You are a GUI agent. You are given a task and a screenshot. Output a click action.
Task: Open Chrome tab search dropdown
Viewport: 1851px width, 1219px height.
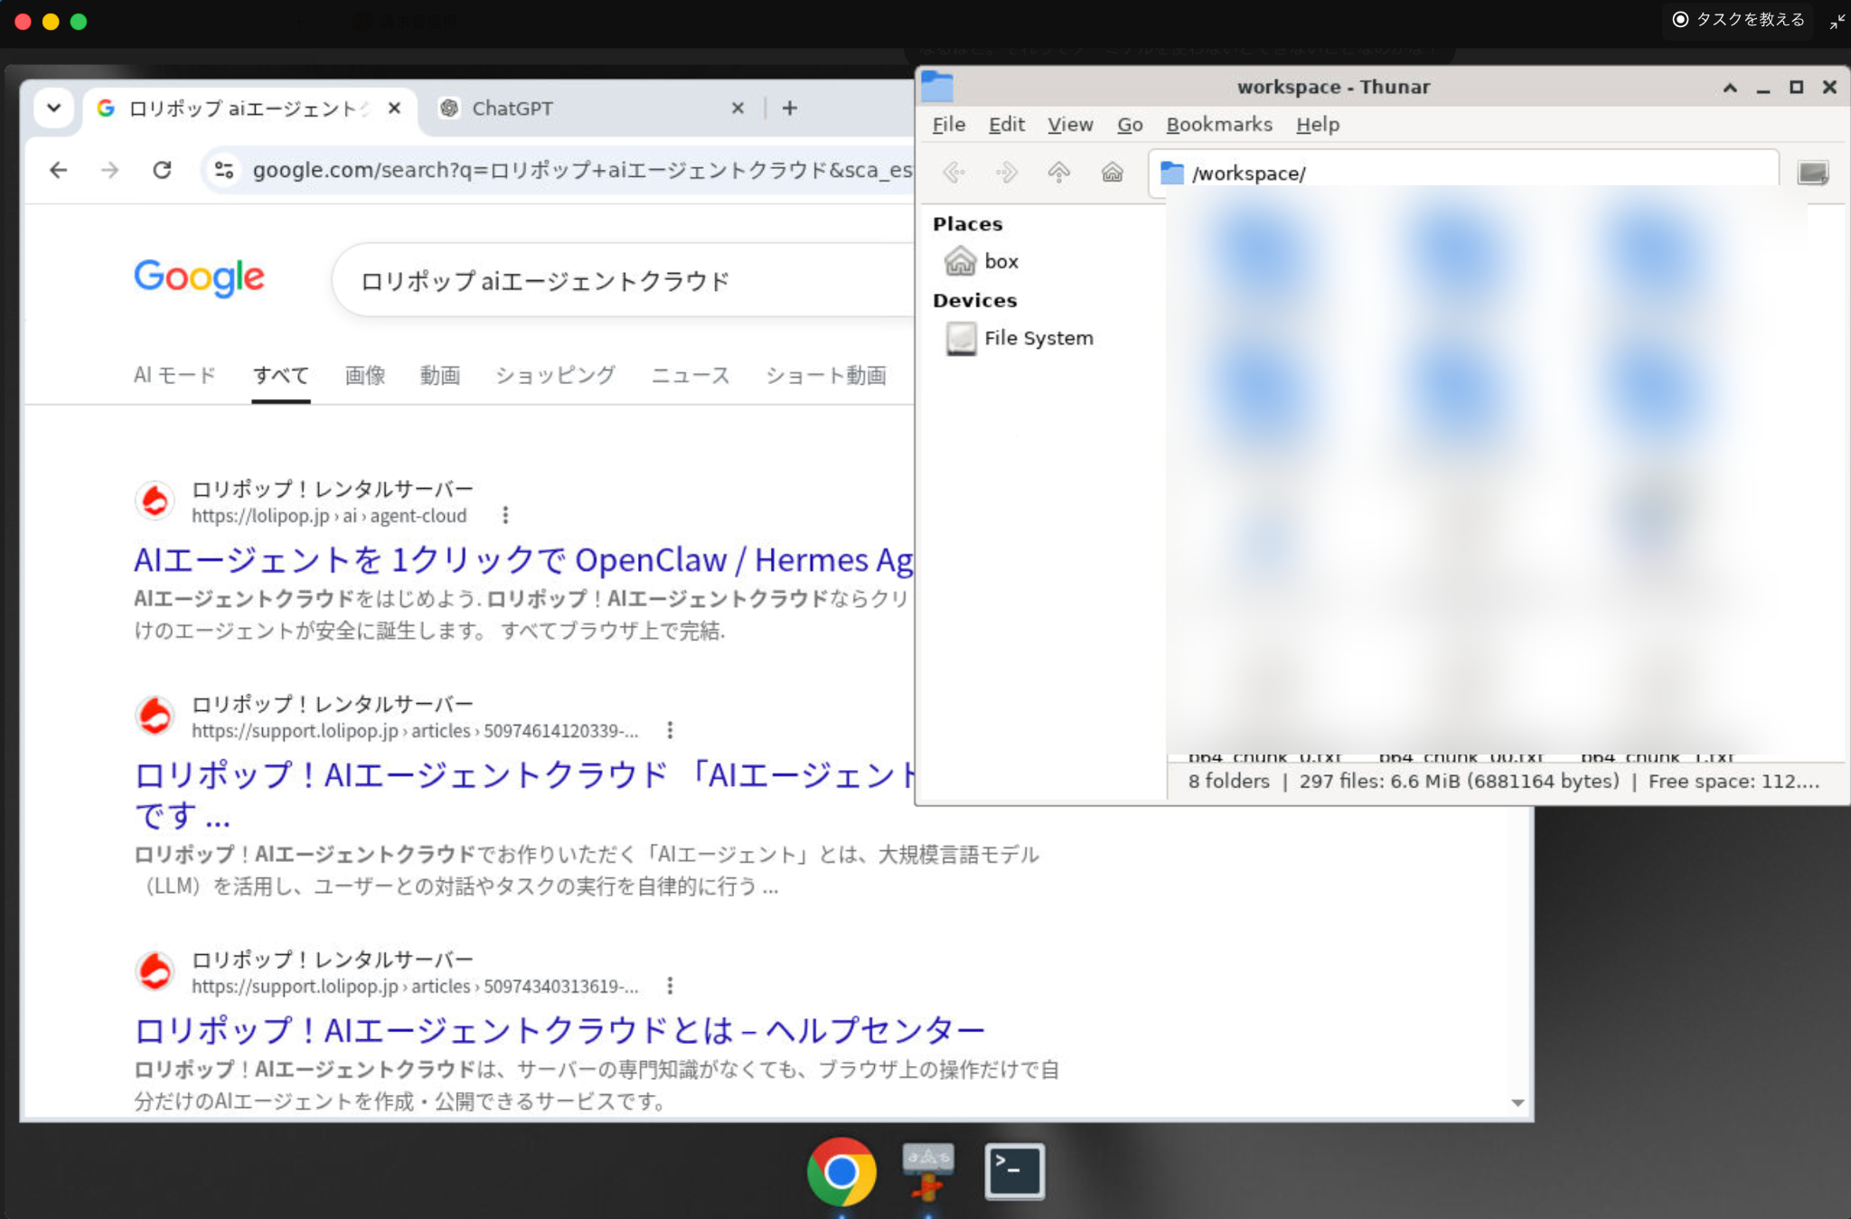point(54,108)
